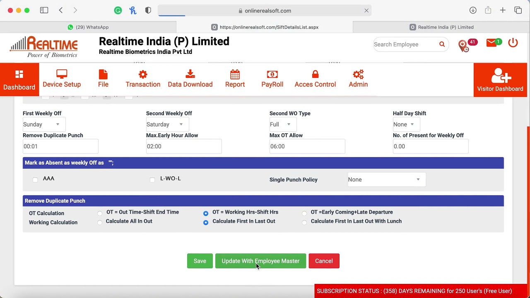Open the Dashboard icon
530x298 pixels.
click(19, 74)
